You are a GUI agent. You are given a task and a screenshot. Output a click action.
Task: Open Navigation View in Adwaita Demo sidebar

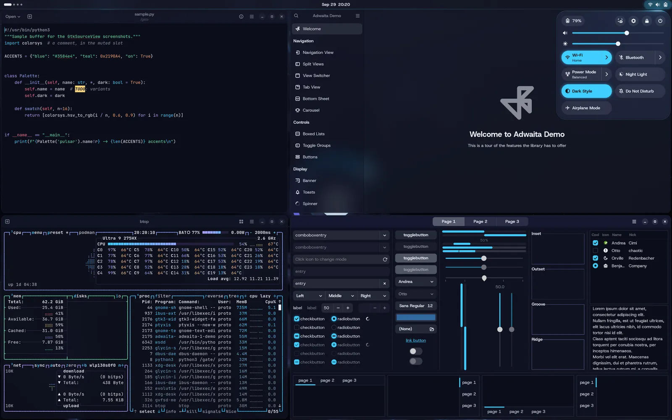(327, 52)
